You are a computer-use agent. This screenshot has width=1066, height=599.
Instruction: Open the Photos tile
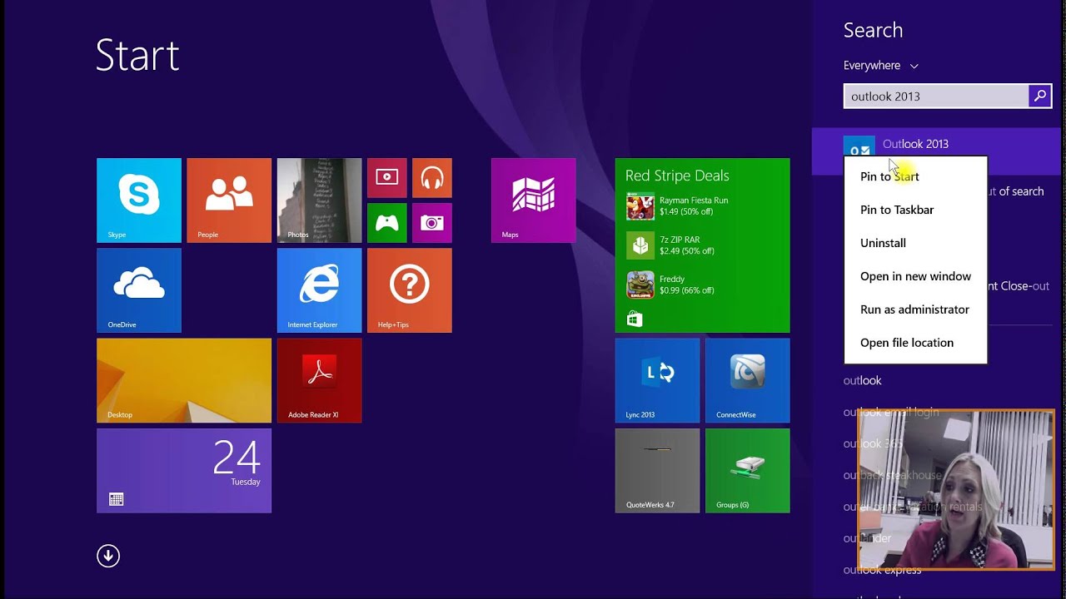[x=319, y=200]
